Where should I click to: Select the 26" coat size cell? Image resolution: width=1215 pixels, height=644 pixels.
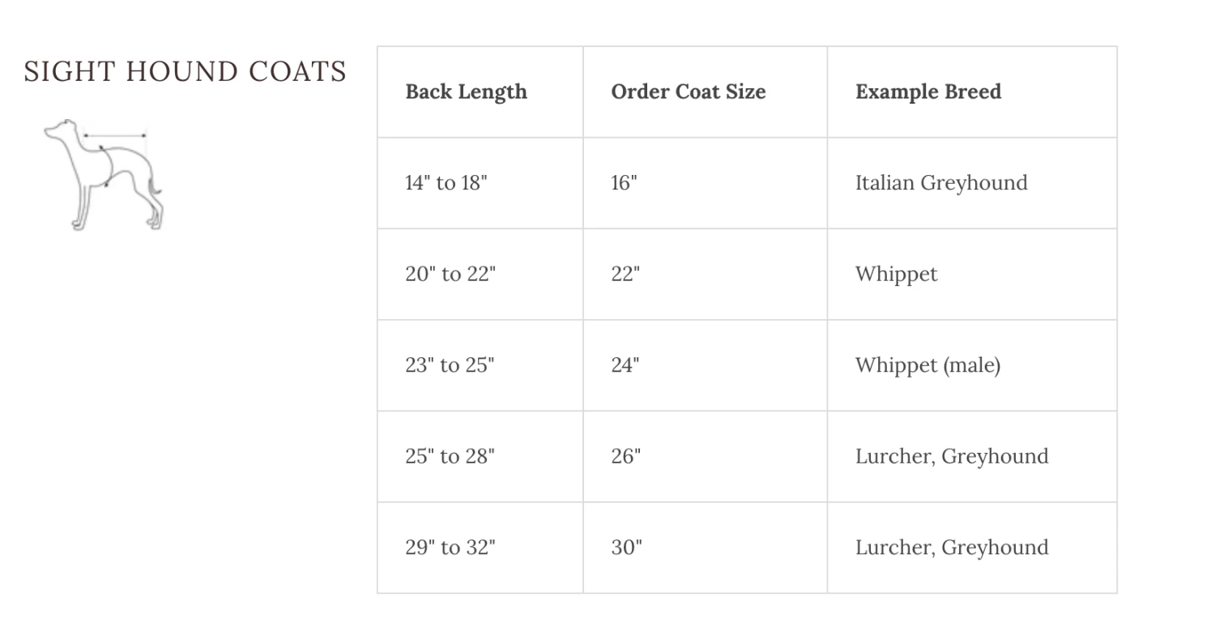click(x=625, y=457)
